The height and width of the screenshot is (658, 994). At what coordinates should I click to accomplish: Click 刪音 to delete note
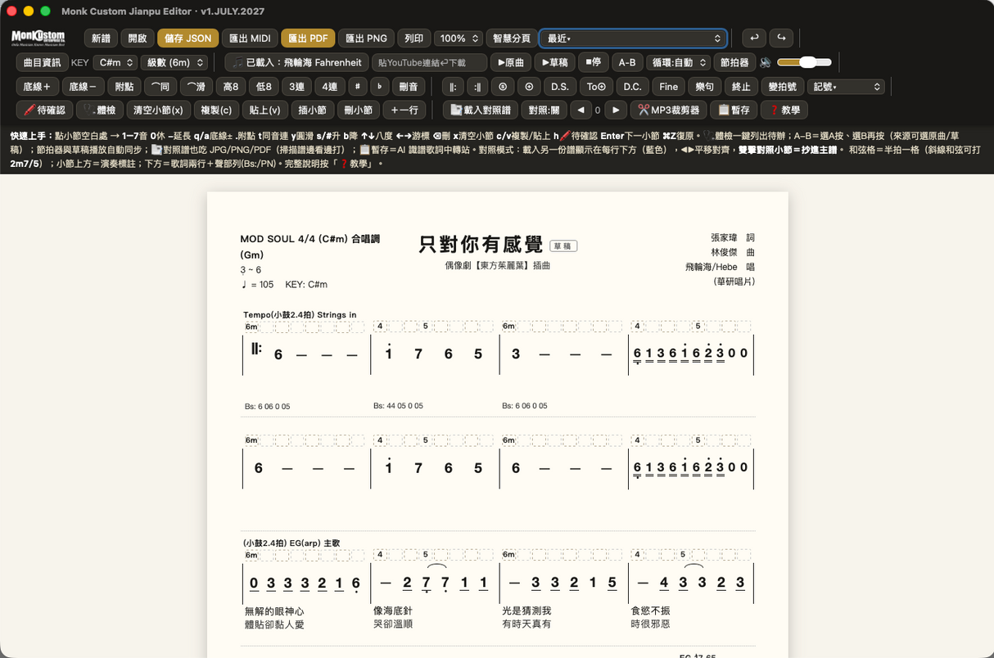tap(409, 86)
